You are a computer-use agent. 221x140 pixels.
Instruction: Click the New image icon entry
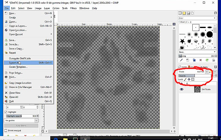[x=6, y=13]
